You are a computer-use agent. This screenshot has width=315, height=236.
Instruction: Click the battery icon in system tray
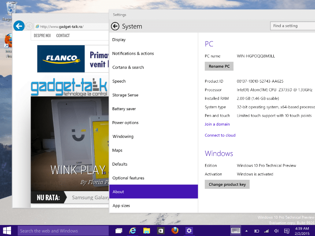[257, 231]
